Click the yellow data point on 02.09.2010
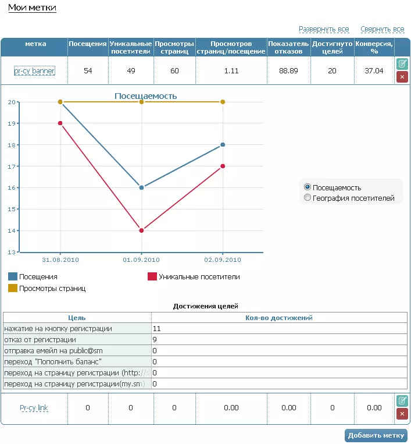The height and width of the screenshot is (444, 411). click(223, 102)
